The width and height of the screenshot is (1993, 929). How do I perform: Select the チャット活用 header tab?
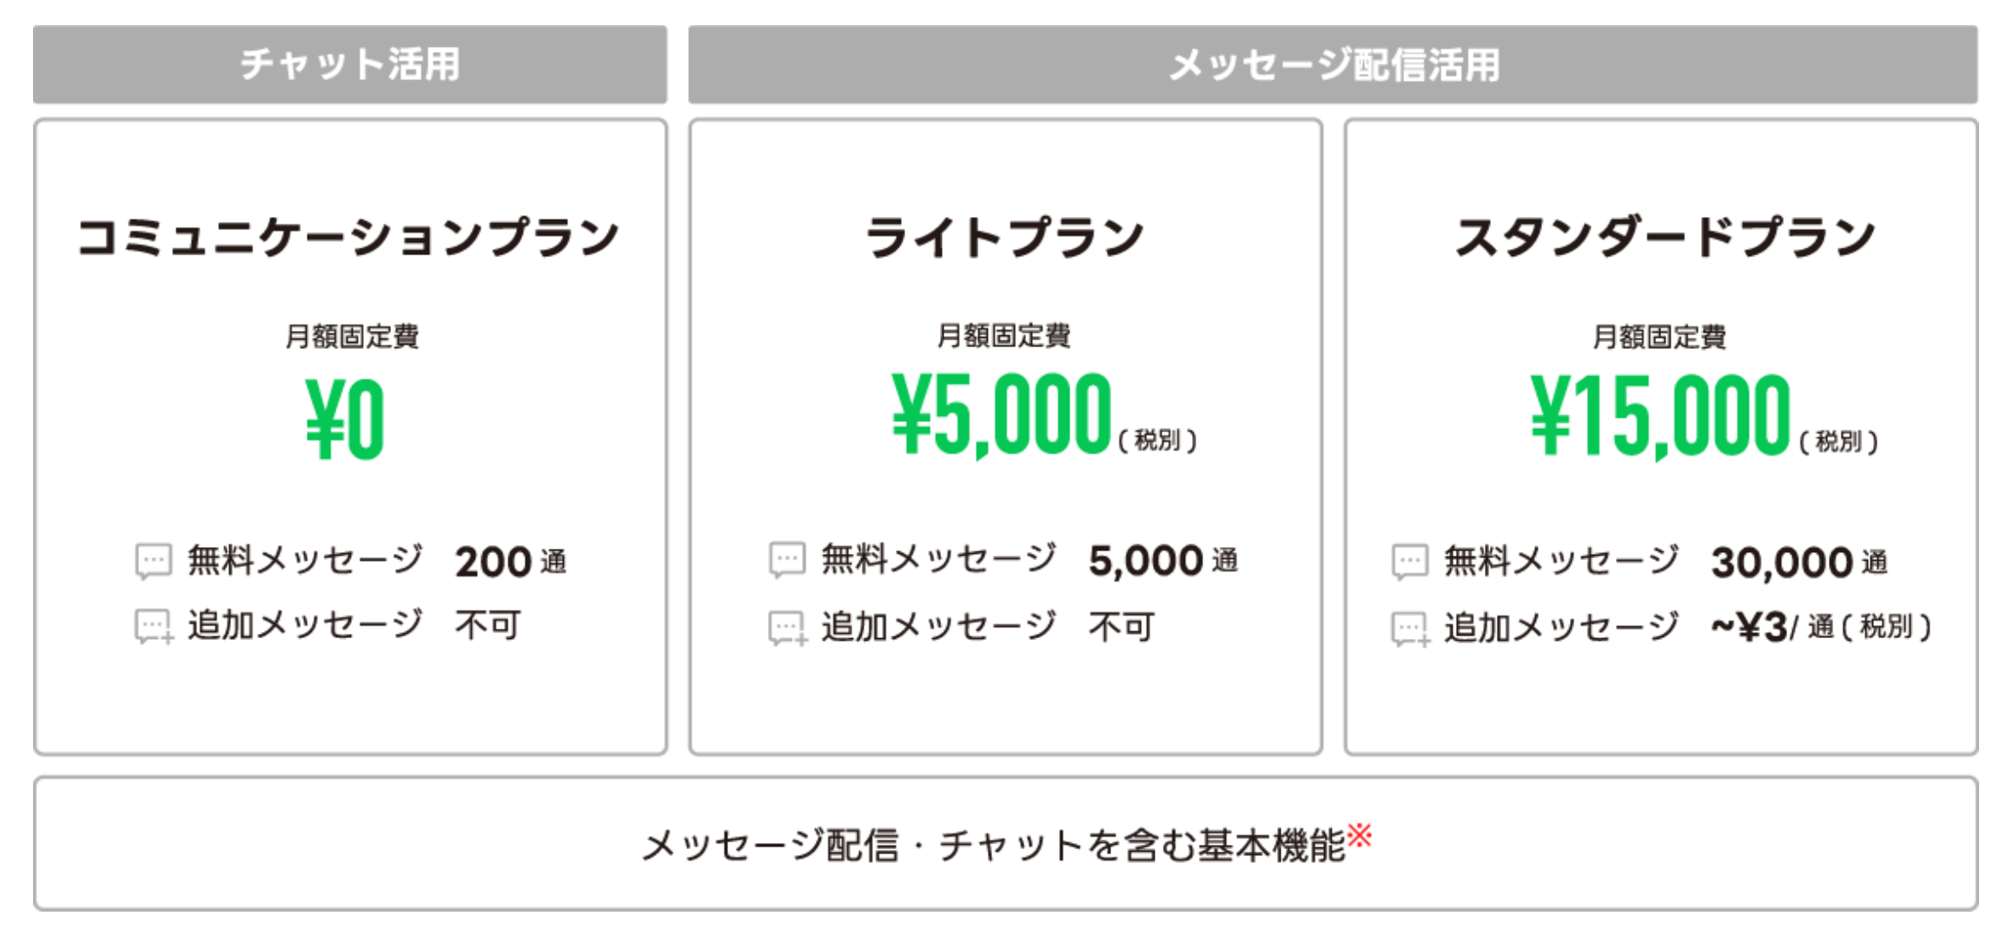pyautogui.click(x=350, y=64)
